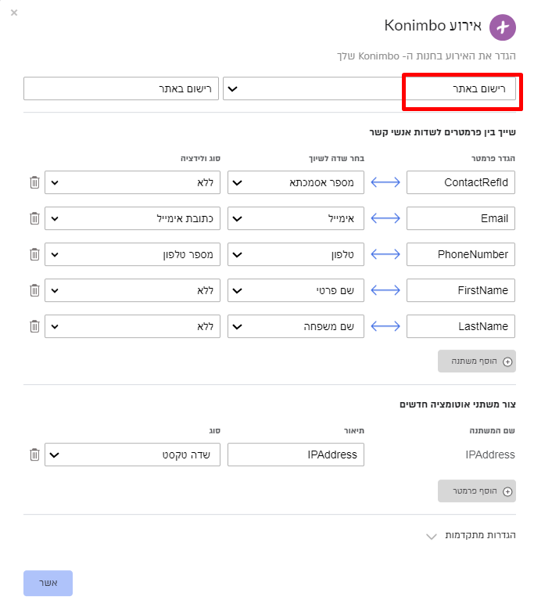Close the Konimbo event dialog
534x600 pixels.
[x=14, y=13]
